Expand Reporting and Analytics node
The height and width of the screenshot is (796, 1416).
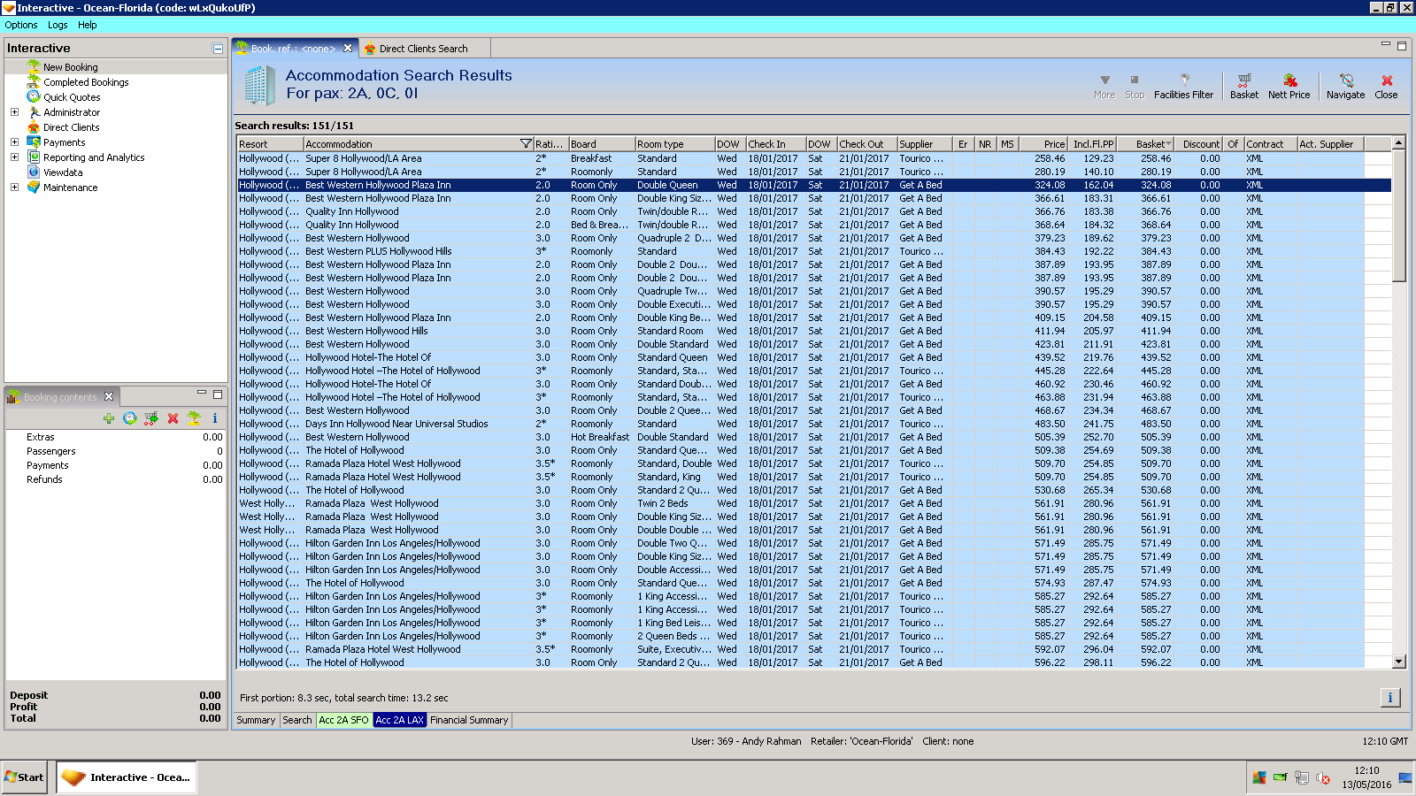pos(14,157)
